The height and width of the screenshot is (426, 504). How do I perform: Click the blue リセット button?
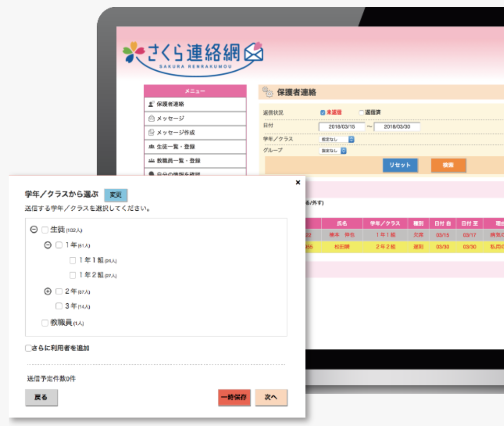tap(400, 165)
